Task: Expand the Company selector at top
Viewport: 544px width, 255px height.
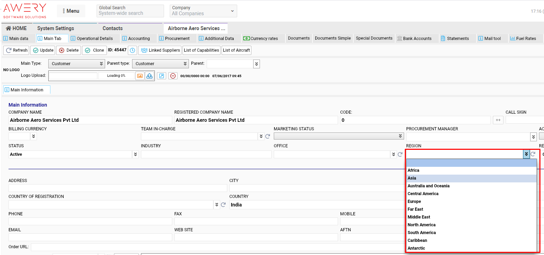Action: point(203,11)
